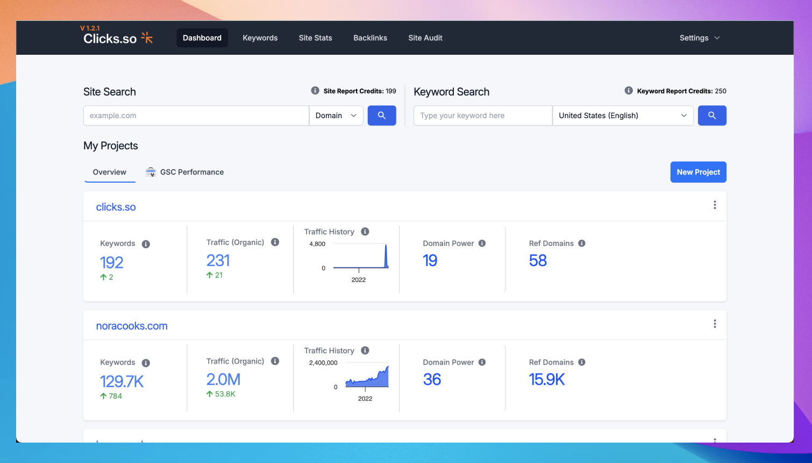The height and width of the screenshot is (463, 812).
Task: Click clicks.so Ref Domains value 58
Action: coord(538,261)
